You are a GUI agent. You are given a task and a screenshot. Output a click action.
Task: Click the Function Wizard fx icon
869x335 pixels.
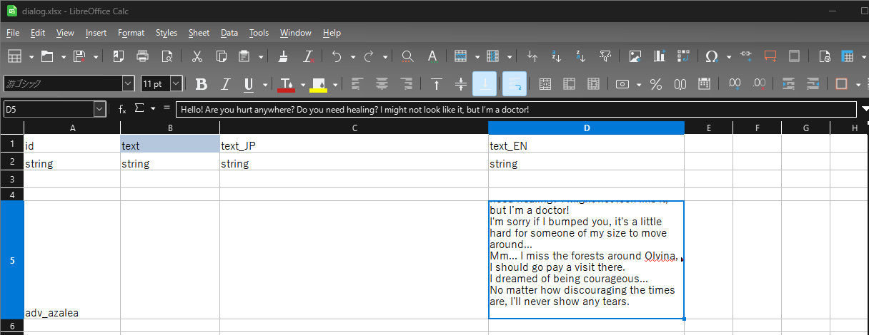tap(122, 109)
